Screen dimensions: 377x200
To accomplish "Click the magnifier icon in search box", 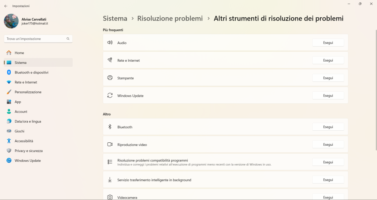I will 68,39.
